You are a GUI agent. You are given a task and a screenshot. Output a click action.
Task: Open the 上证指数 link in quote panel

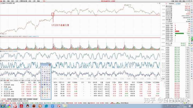pyautogui.click(x=177, y=4)
